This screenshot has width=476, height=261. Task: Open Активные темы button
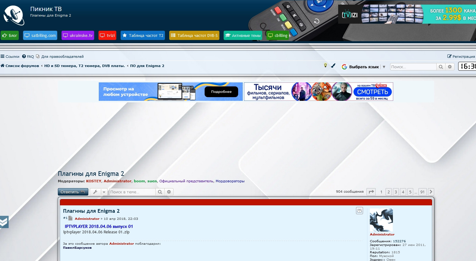[243, 35]
